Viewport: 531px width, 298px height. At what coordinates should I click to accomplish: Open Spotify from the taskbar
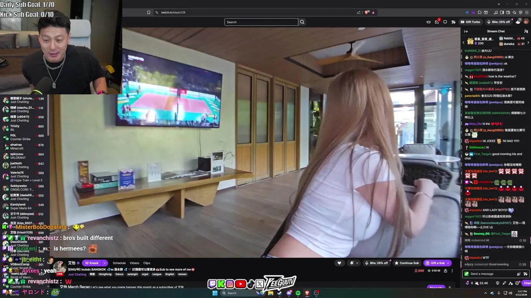(x=298, y=293)
